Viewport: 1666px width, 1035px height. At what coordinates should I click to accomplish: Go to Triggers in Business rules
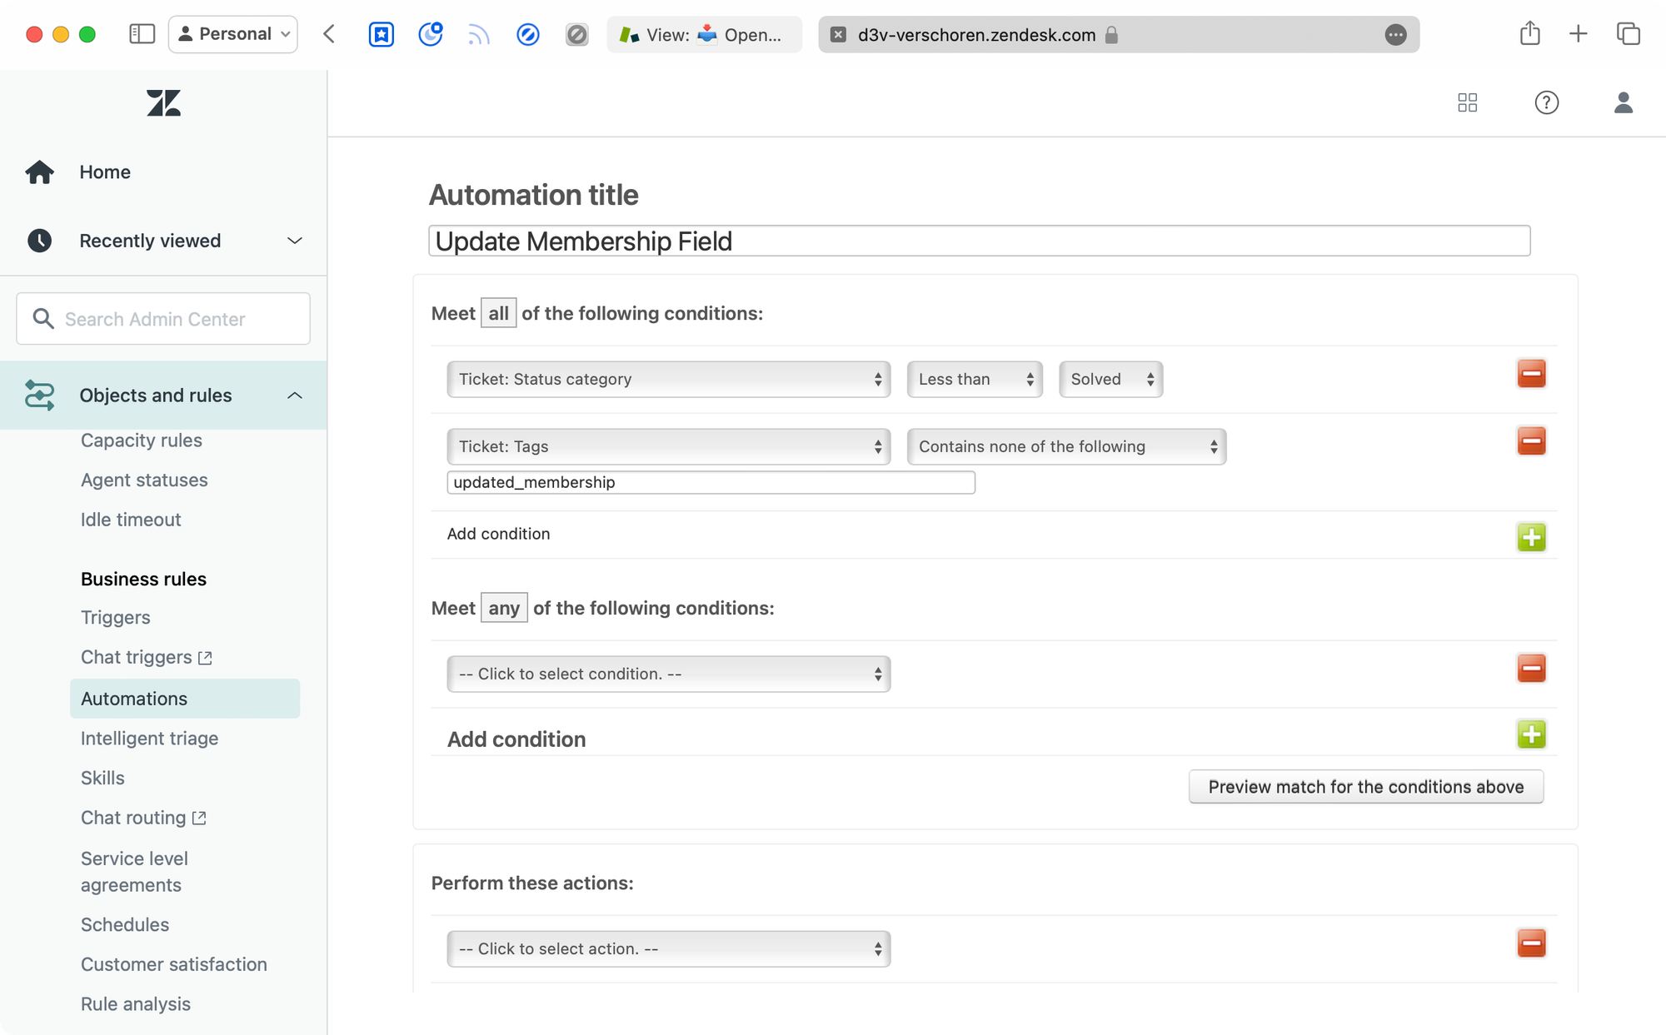[x=116, y=618]
